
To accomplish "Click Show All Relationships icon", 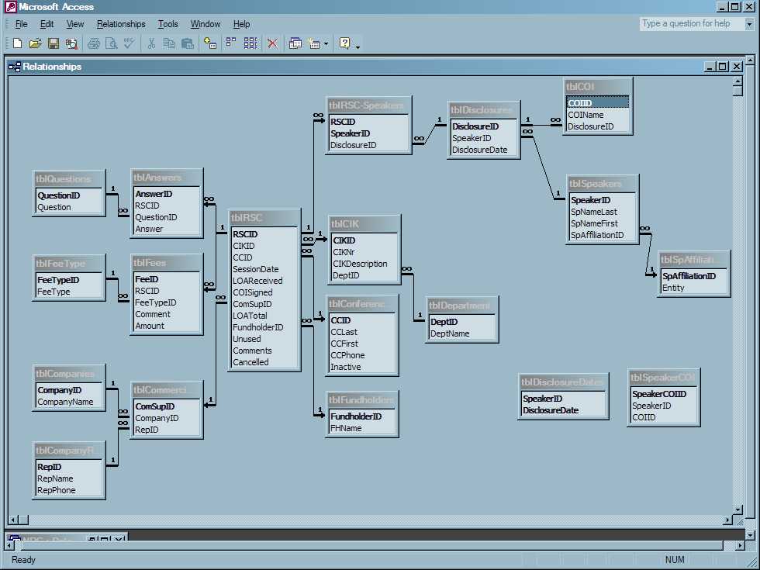I will coord(250,44).
